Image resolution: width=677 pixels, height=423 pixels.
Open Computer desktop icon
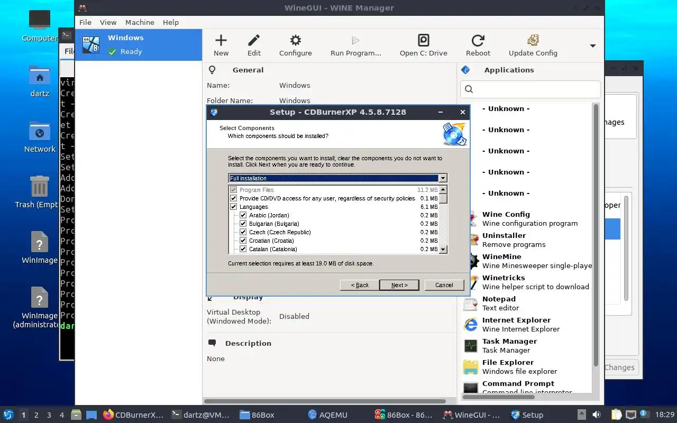coord(40,26)
